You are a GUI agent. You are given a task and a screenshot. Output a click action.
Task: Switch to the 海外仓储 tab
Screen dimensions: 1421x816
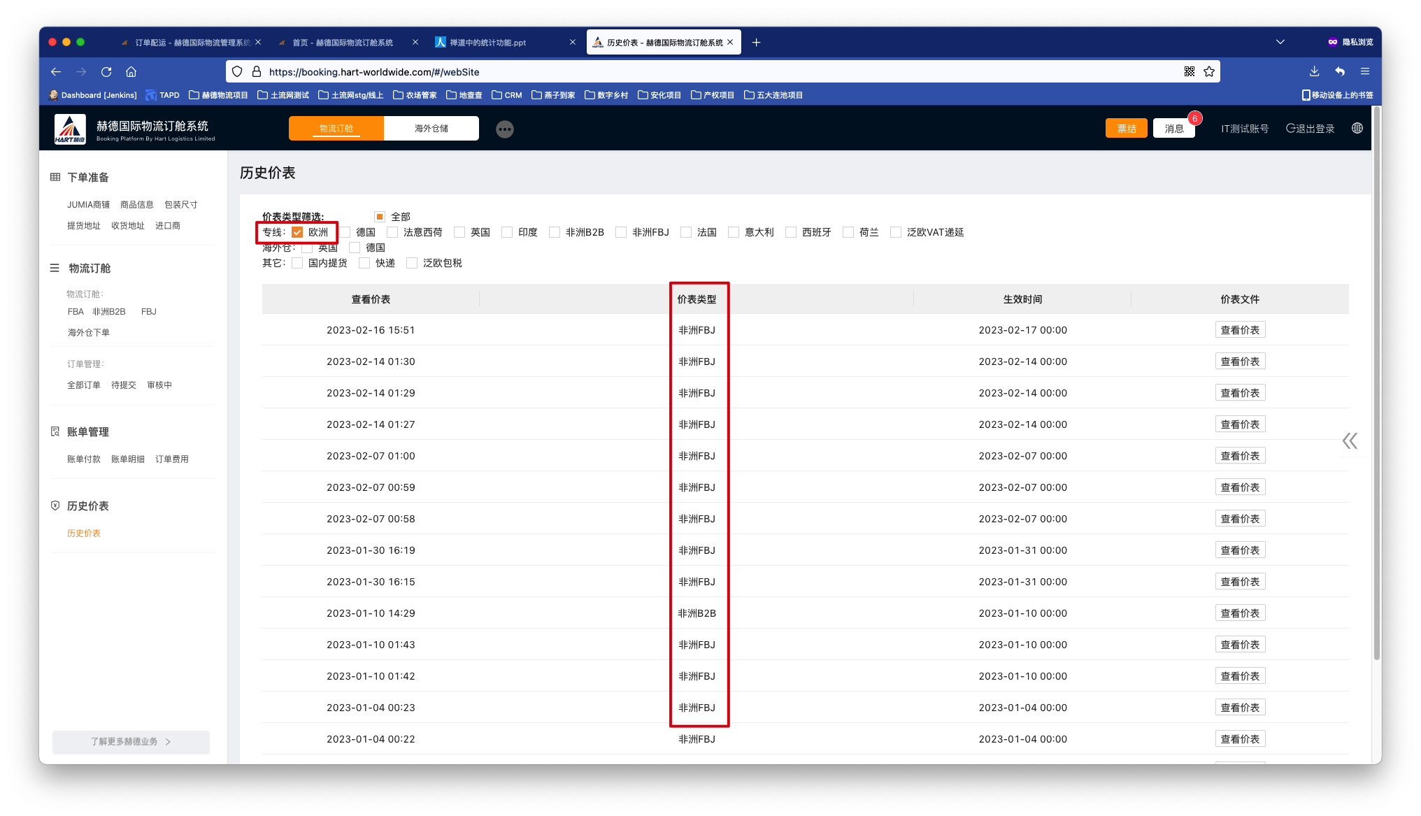431,129
